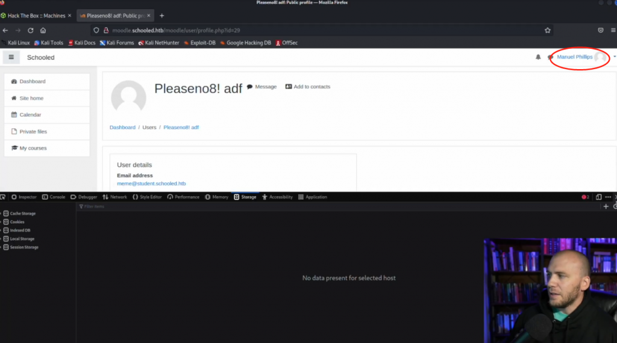This screenshot has height=343, width=617.
Task: Click Add to contacts
Action: click(x=308, y=87)
